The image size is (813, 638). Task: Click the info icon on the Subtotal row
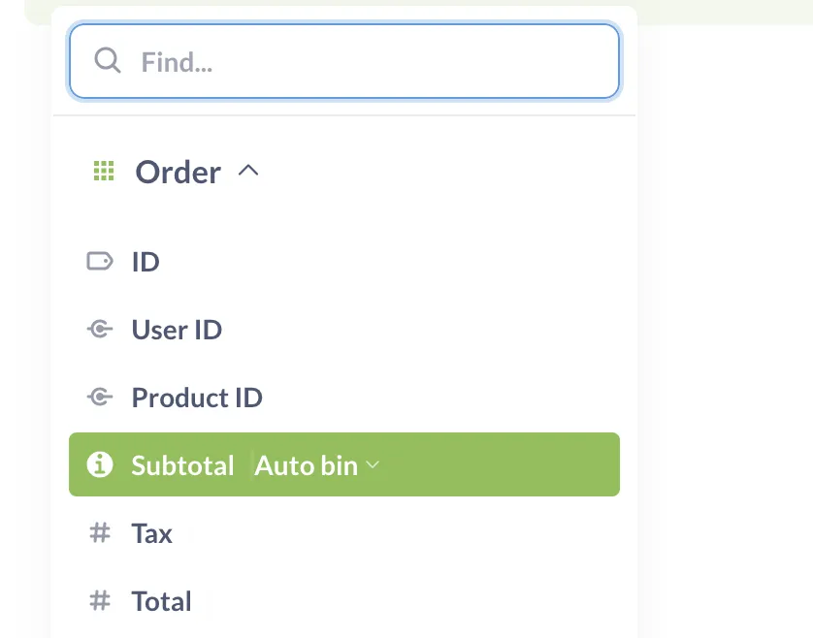coord(101,464)
